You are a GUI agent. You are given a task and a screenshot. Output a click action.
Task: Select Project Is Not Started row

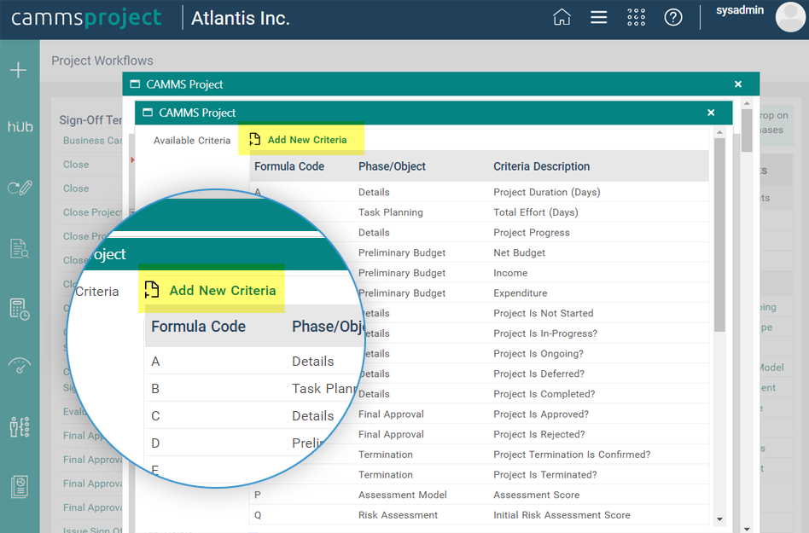479,313
